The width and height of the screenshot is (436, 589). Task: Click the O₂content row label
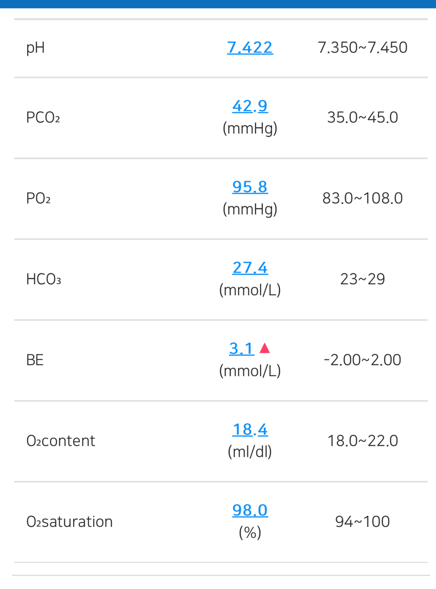[60, 441]
